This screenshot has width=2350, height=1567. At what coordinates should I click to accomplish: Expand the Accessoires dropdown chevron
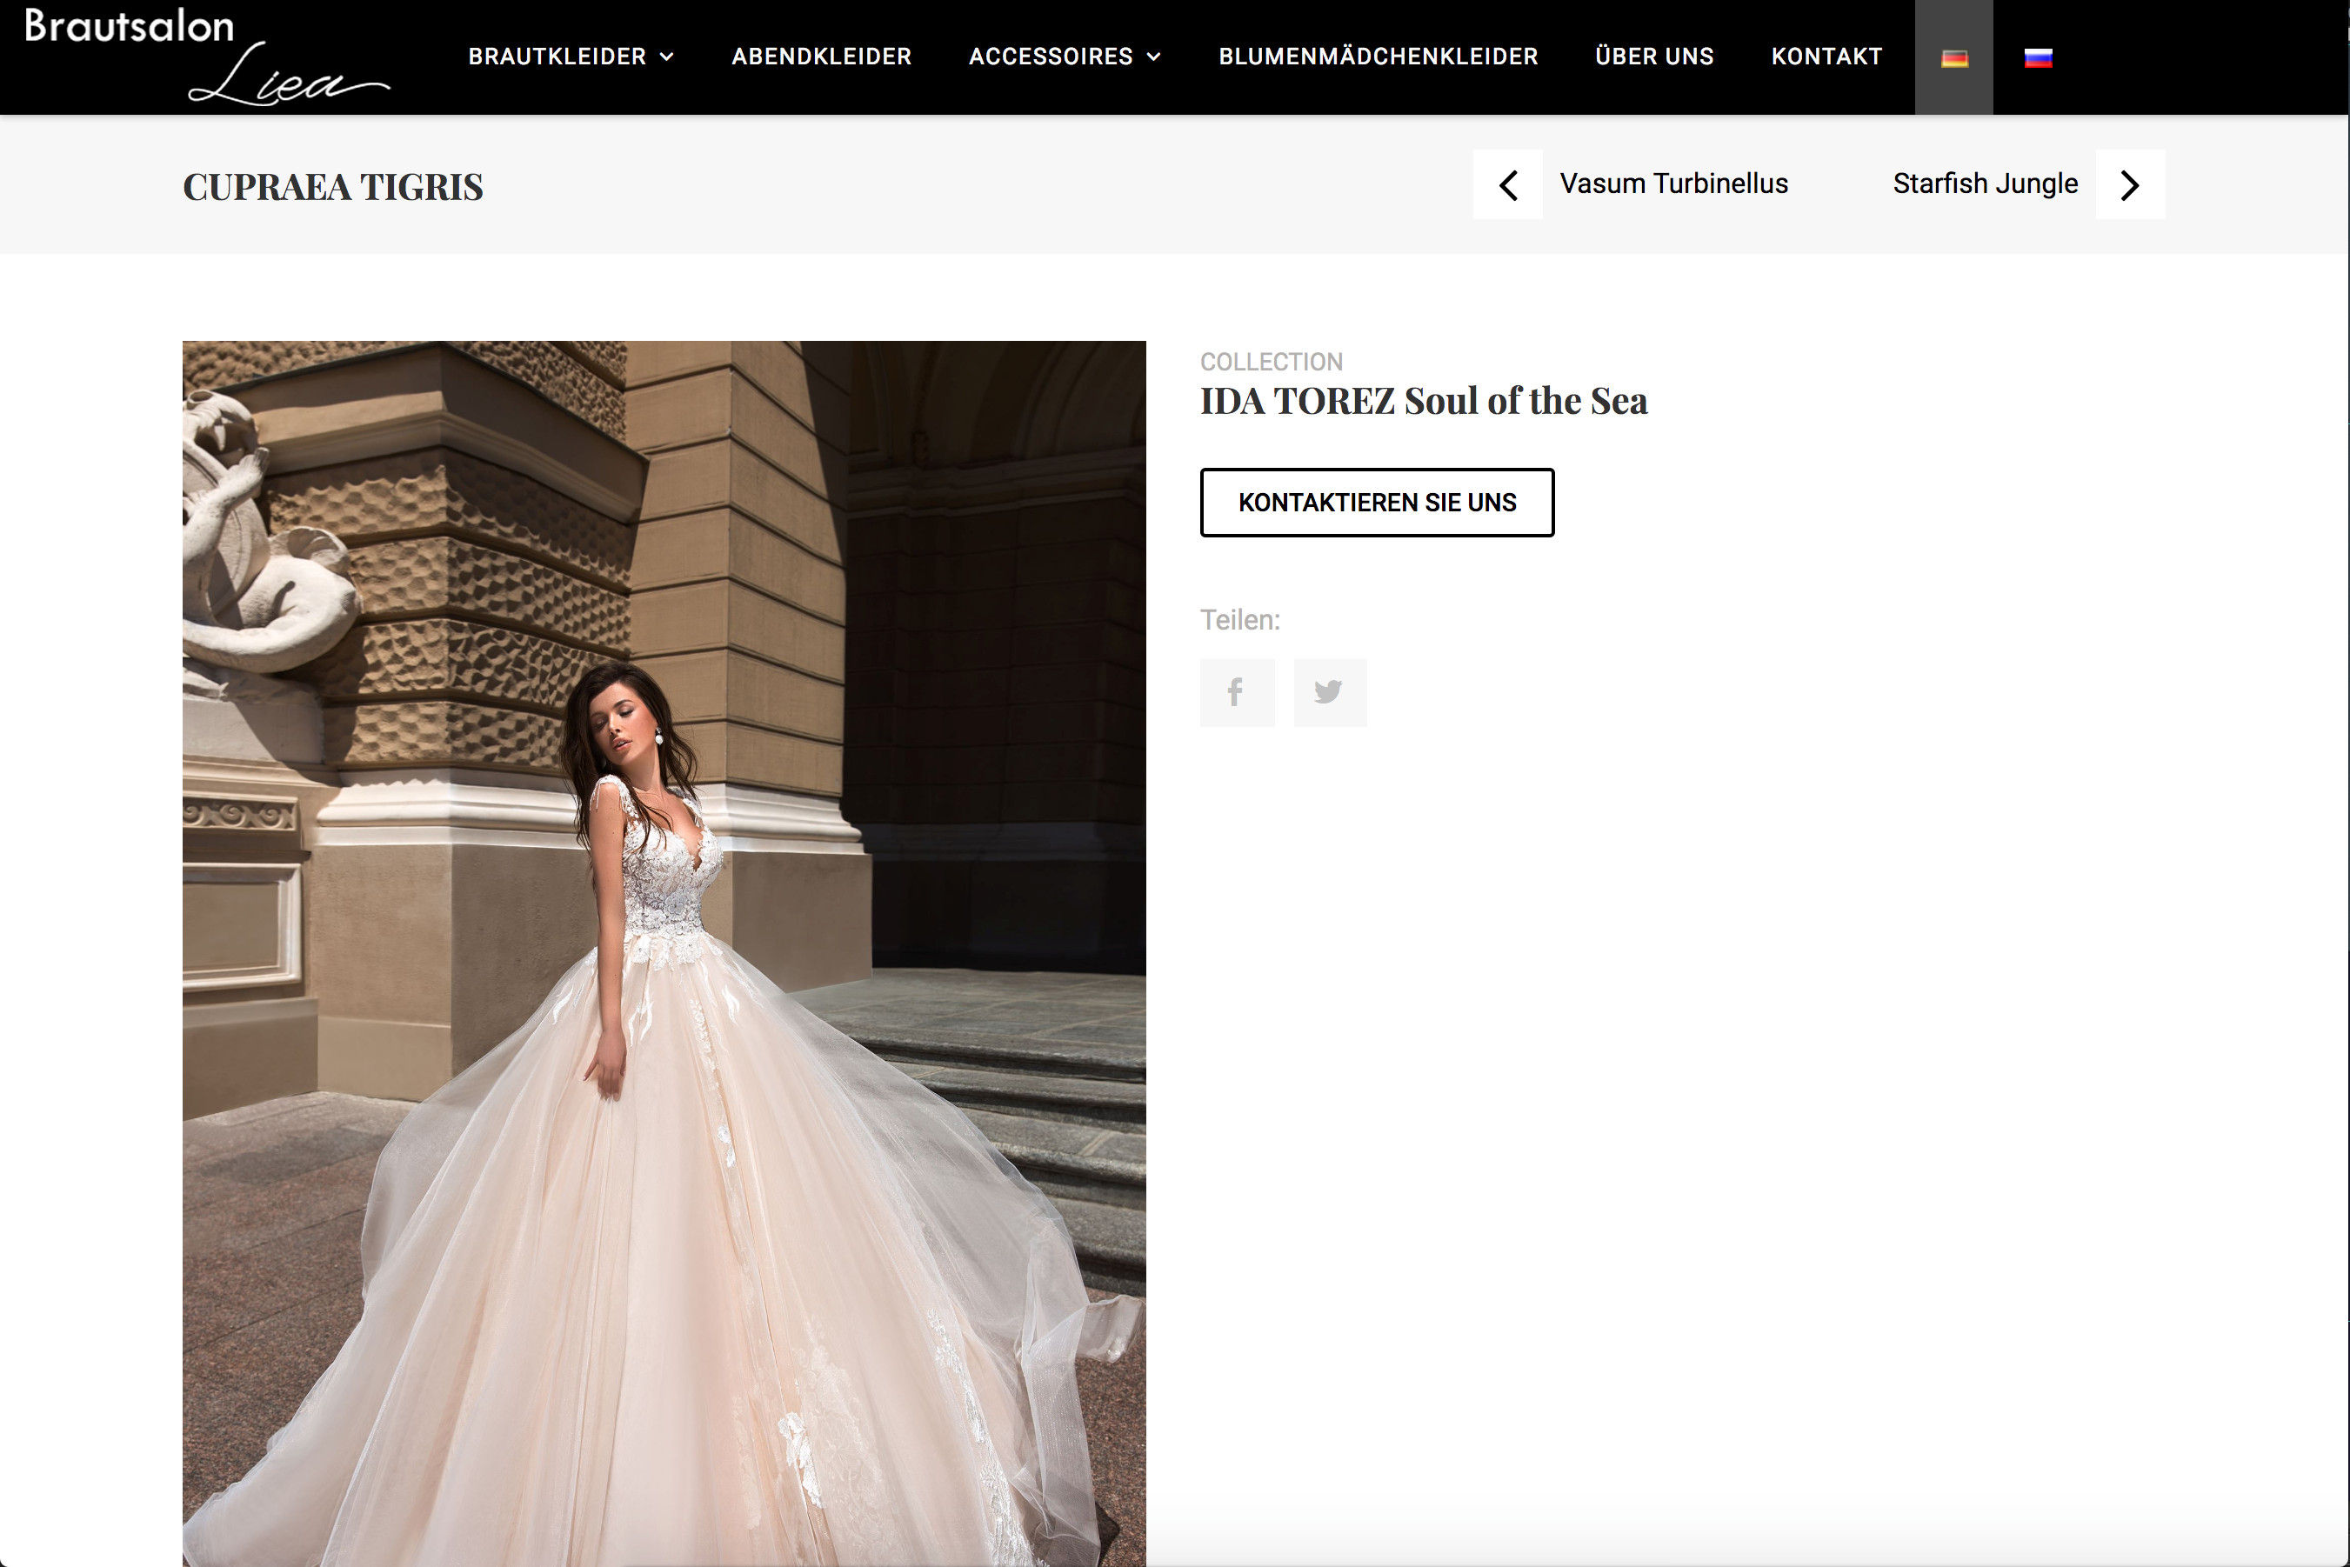point(1153,57)
